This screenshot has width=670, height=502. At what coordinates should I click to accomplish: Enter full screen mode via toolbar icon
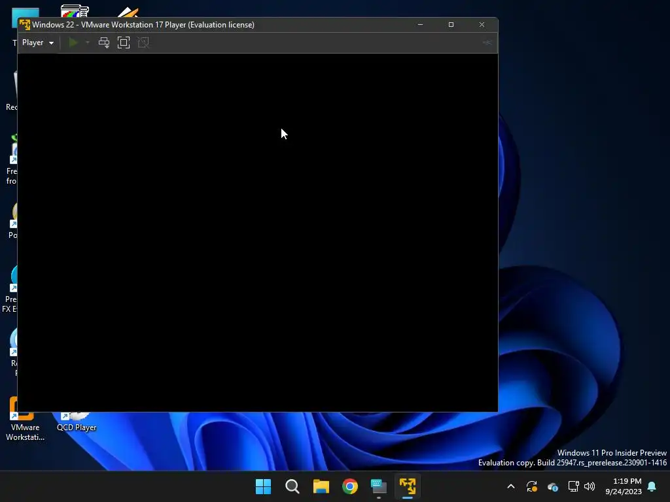pos(124,42)
